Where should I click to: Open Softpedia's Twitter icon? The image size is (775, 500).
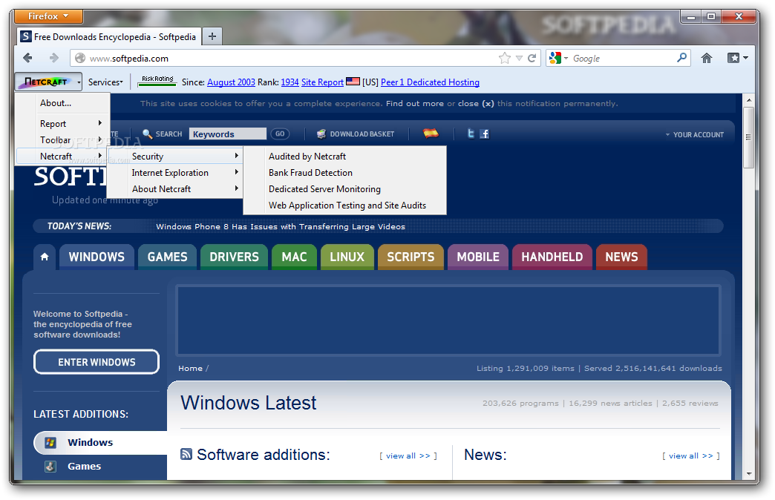tap(471, 134)
